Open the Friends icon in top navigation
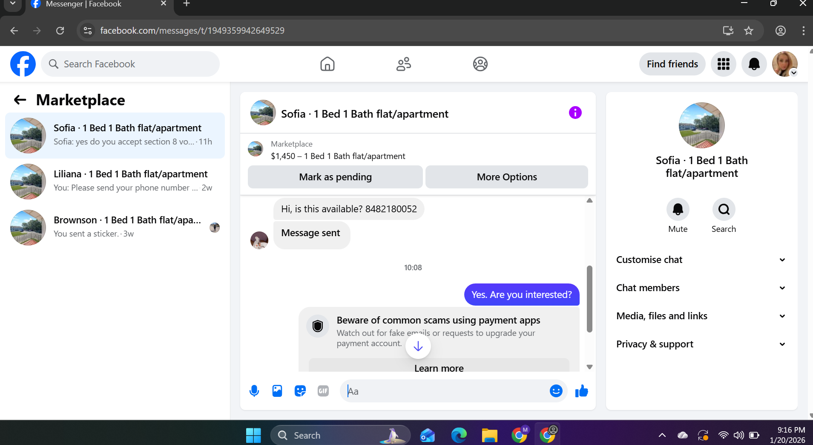Screen dimensions: 813x445 pos(404,64)
